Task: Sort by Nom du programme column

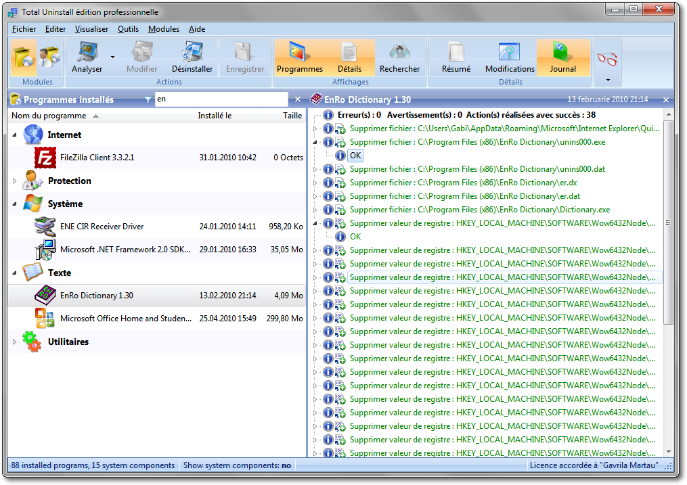Action: click(101, 116)
